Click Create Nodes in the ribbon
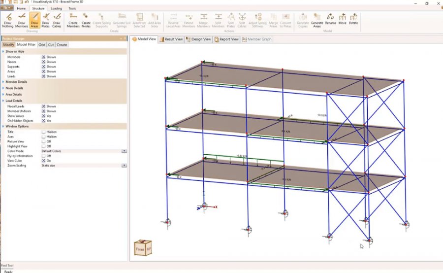The height and width of the screenshot is (273, 443). 86,20
